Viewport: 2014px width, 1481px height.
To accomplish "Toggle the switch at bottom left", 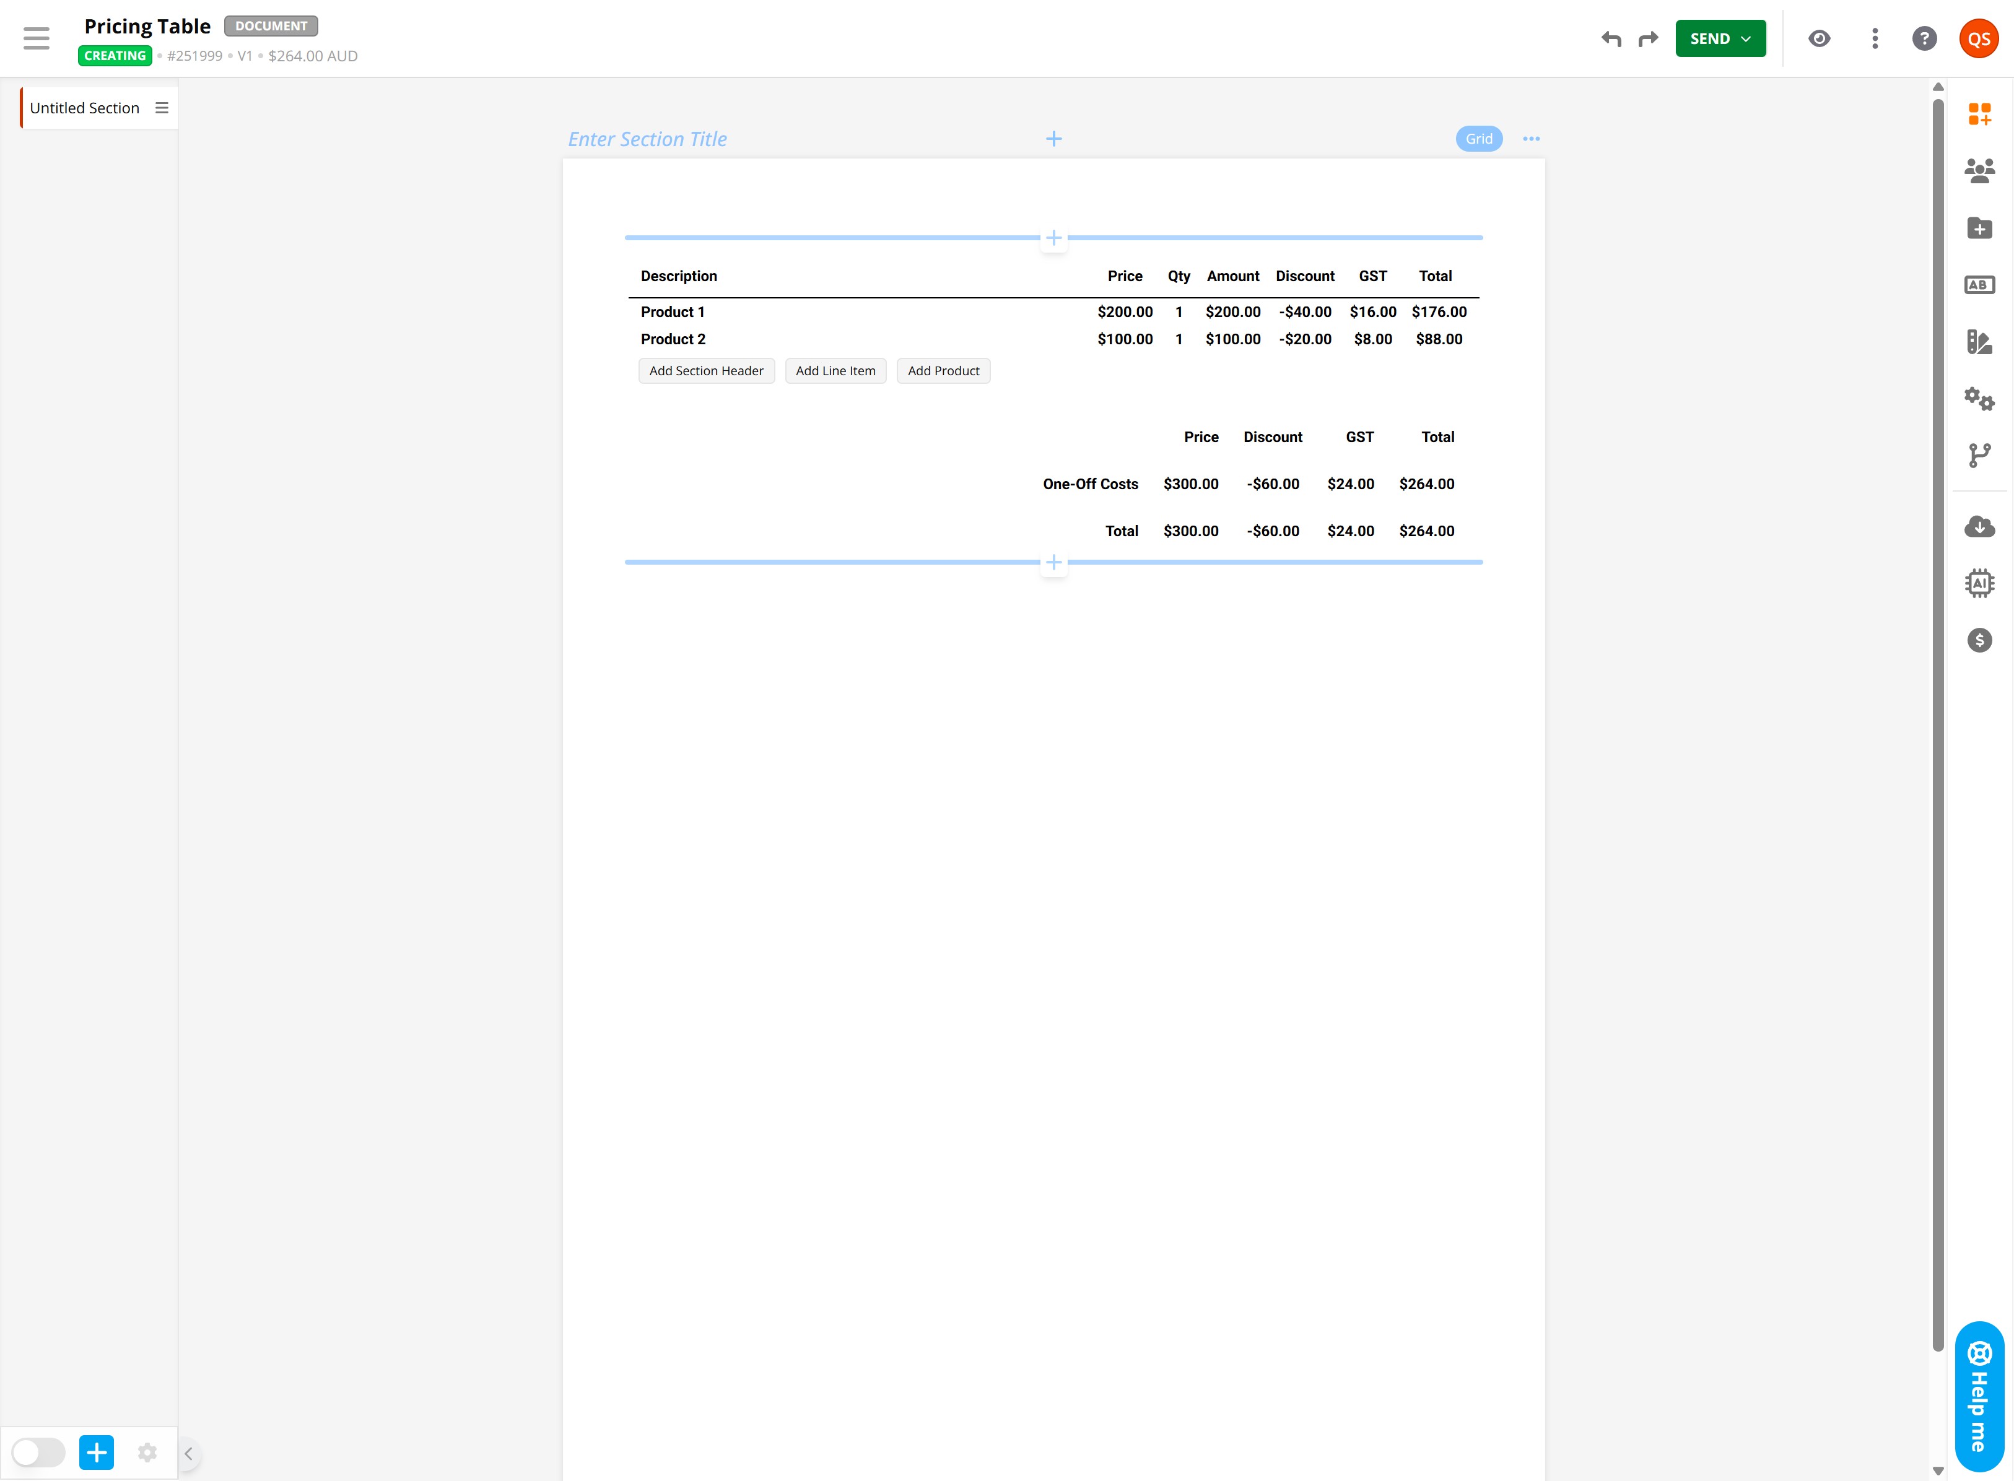I will coord(38,1453).
